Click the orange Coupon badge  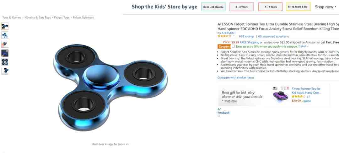[x=224, y=46]
